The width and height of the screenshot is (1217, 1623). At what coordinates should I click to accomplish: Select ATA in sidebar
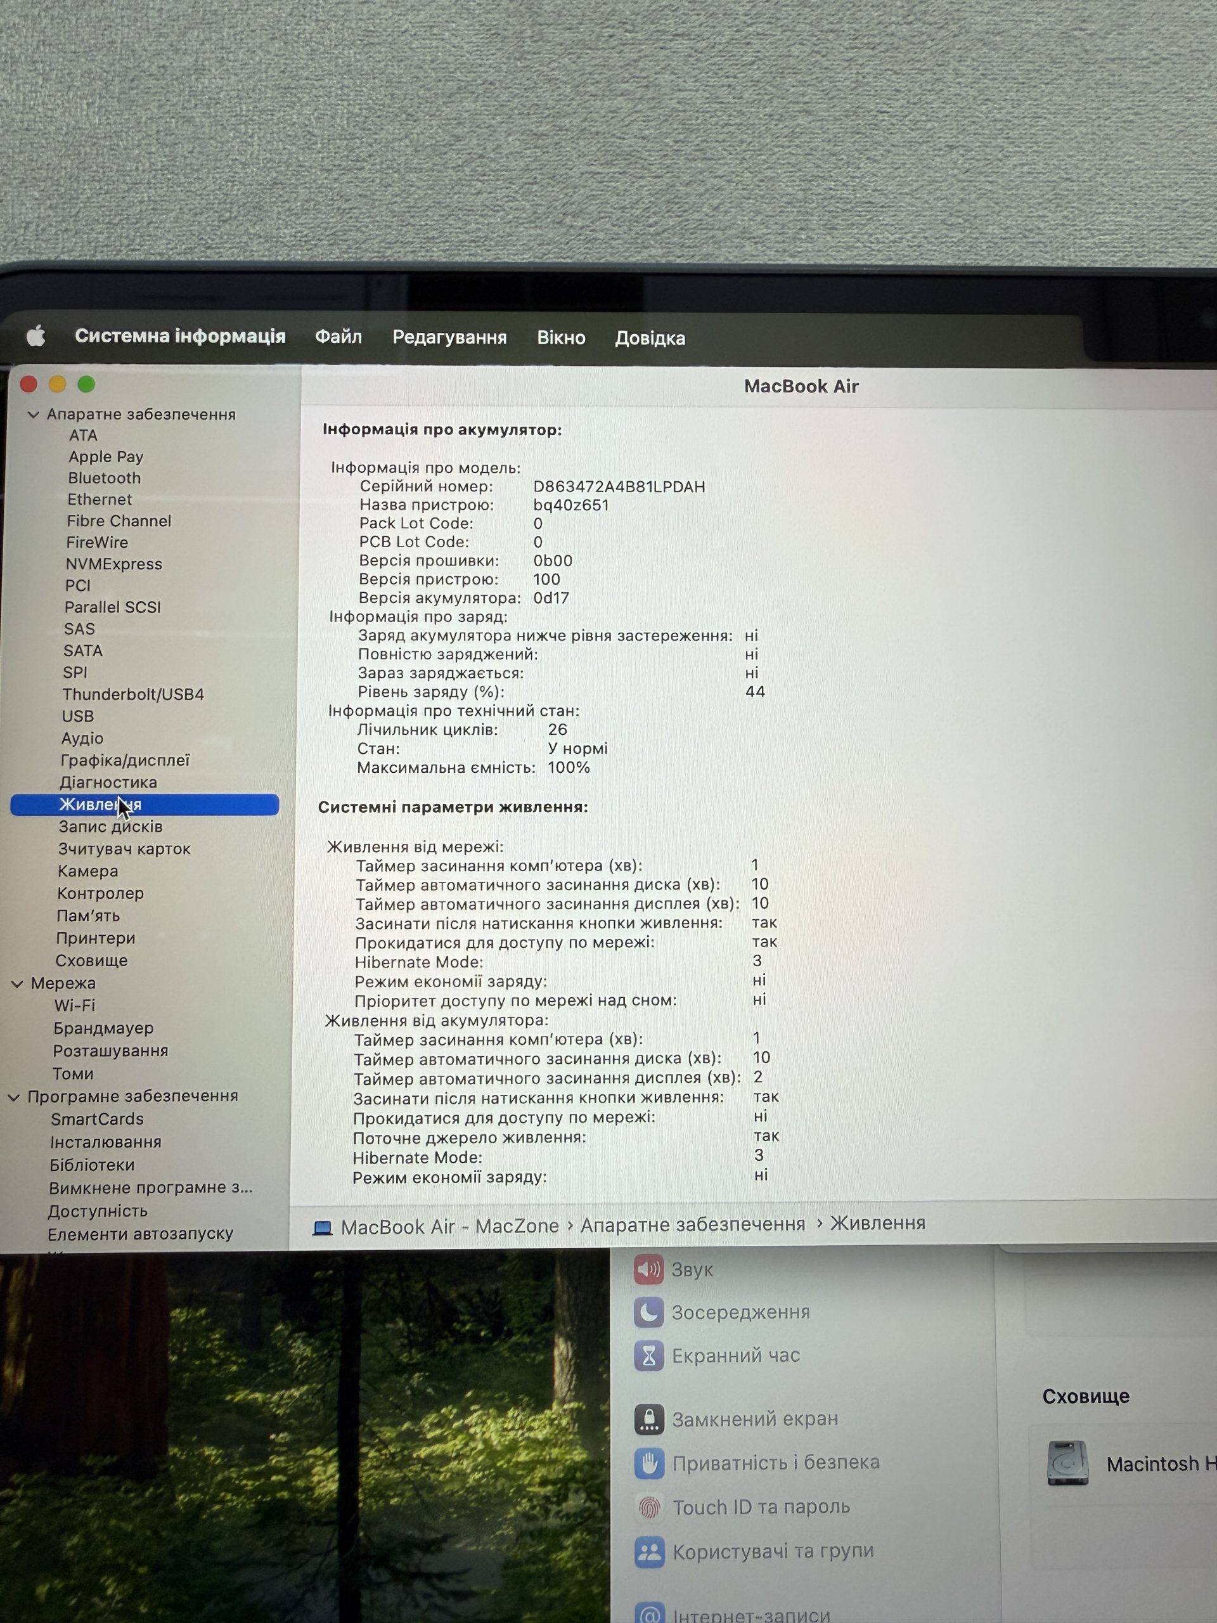pos(83,435)
